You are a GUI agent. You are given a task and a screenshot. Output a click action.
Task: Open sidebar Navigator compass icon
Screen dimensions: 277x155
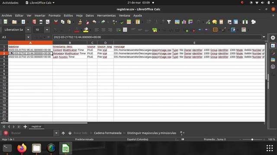[273, 67]
